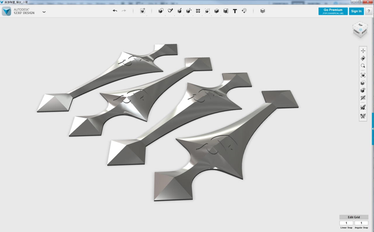
Task: Click the Snap magnet tool
Action: click(x=244, y=11)
